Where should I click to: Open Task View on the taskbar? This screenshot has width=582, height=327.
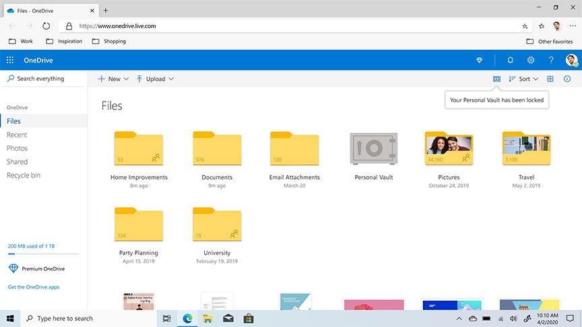[x=167, y=318]
